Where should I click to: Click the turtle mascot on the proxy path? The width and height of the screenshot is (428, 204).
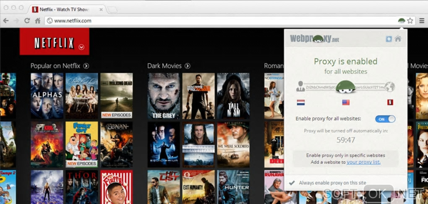[346, 87]
